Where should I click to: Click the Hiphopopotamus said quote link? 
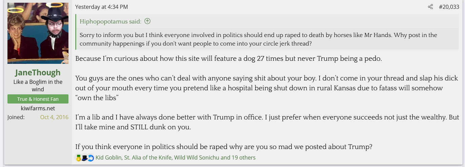(x=110, y=21)
